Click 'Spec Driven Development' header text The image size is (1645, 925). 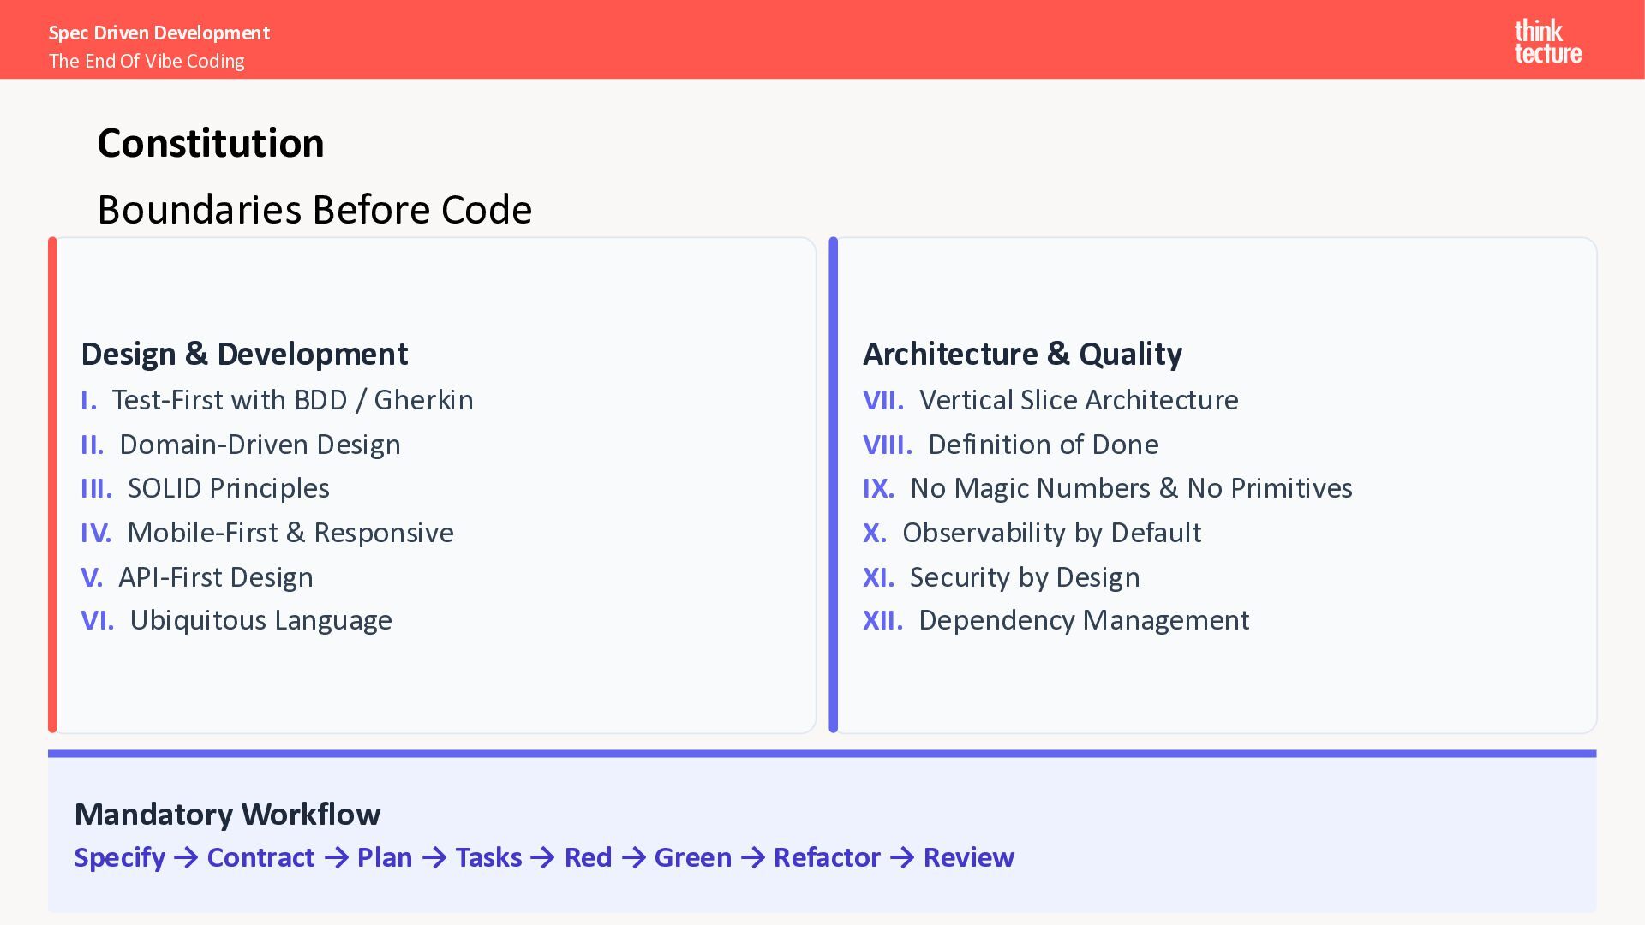click(x=159, y=33)
